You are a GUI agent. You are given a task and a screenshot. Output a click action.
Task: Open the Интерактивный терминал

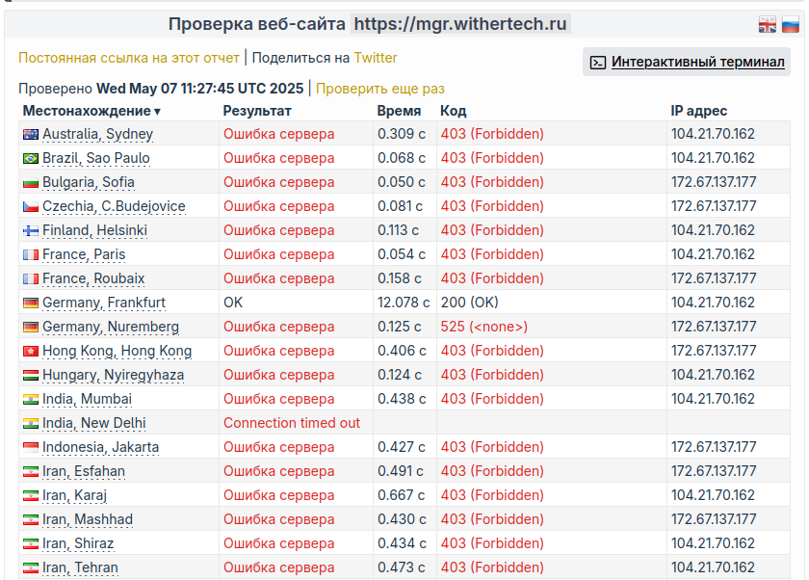tap(697, 62)
